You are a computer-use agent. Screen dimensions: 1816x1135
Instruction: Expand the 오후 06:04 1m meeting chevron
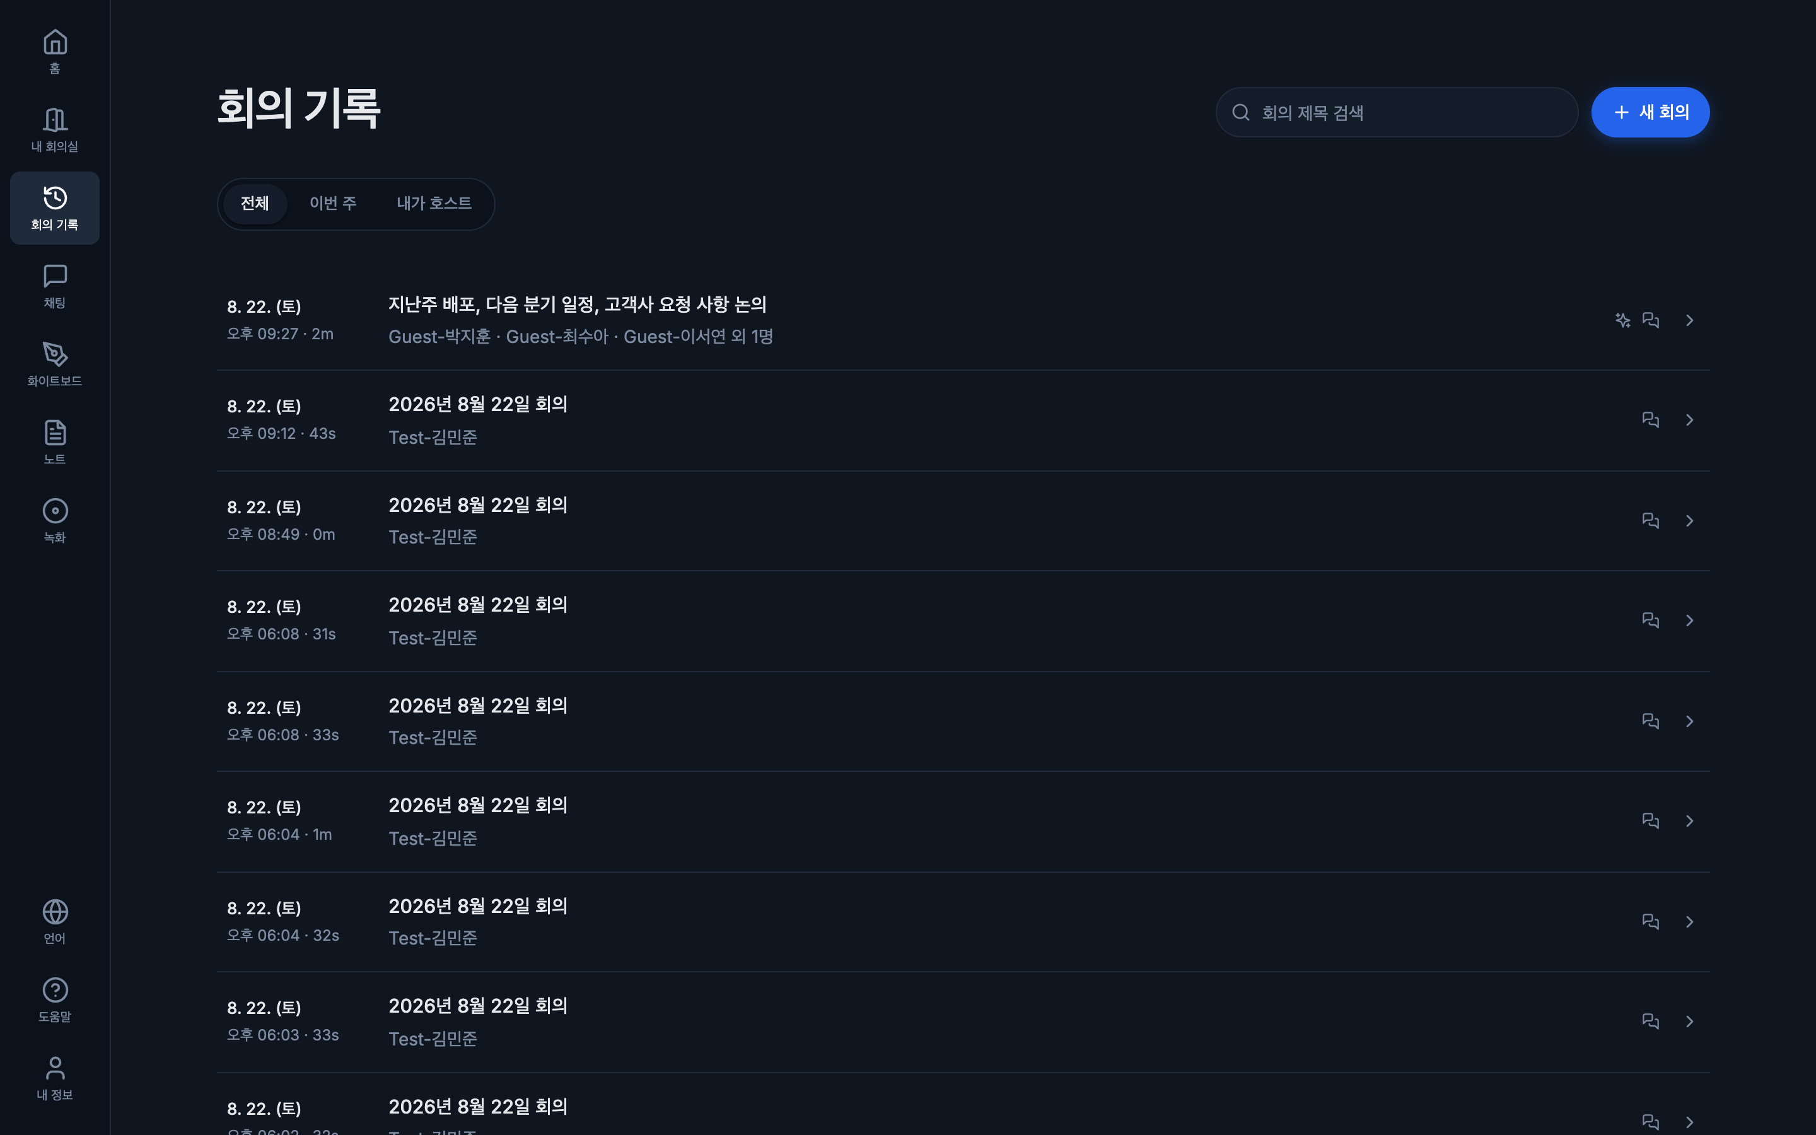[1689, 821]
